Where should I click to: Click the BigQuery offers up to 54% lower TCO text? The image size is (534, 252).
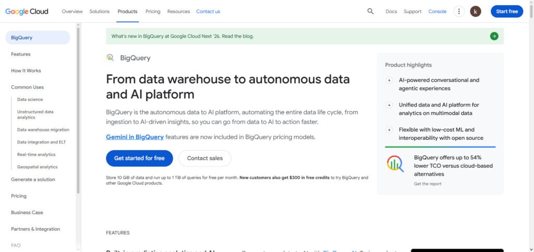point(453,166)
